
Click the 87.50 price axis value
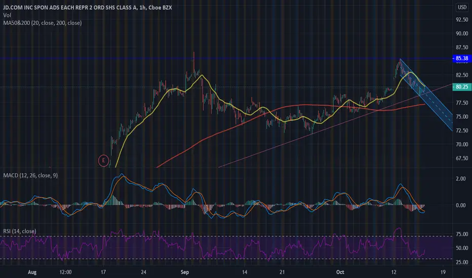[x=462, y=47]
